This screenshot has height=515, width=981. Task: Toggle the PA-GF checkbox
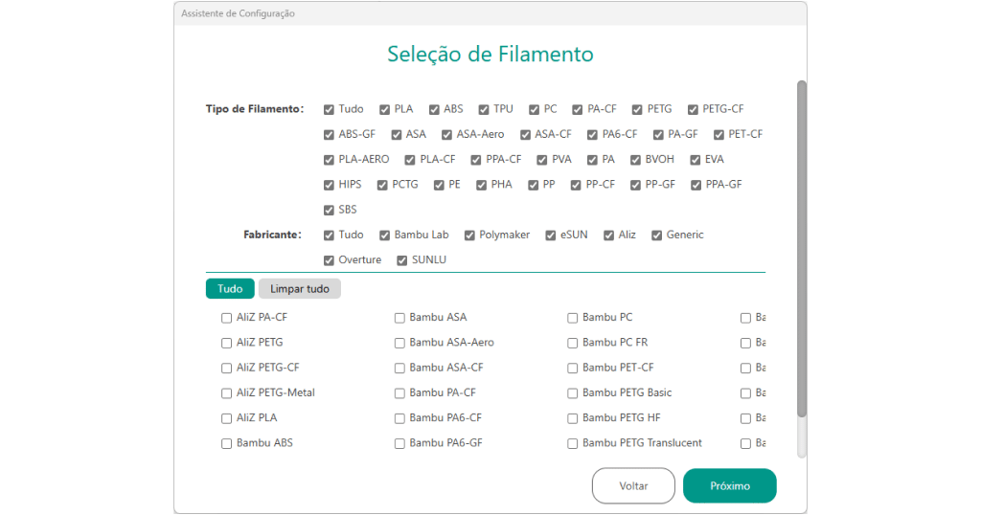(x=658, y=134)
